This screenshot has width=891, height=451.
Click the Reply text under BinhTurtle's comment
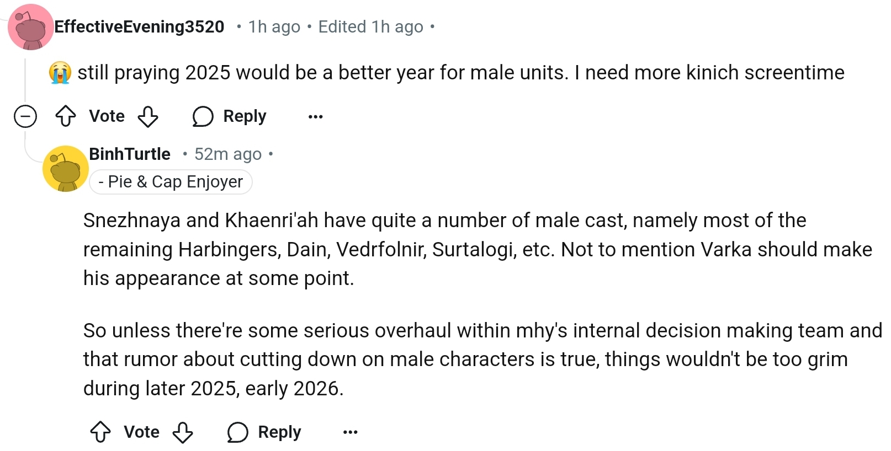(x=279, y=432)
